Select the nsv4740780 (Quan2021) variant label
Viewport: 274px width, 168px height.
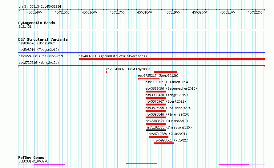point(167,134)
